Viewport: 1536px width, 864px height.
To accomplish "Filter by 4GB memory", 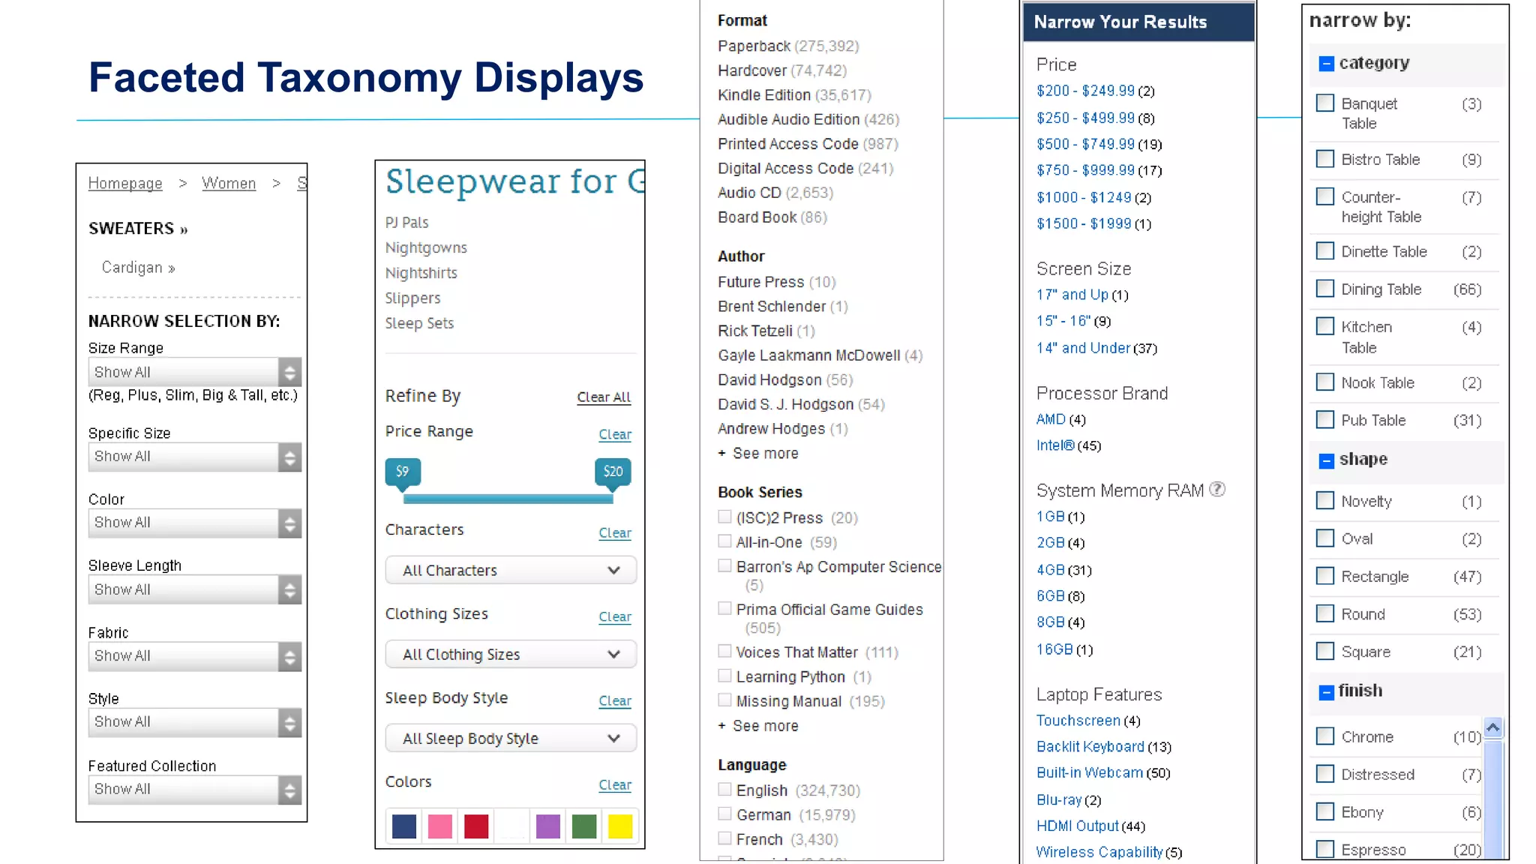I will [x=1051, y=570].
